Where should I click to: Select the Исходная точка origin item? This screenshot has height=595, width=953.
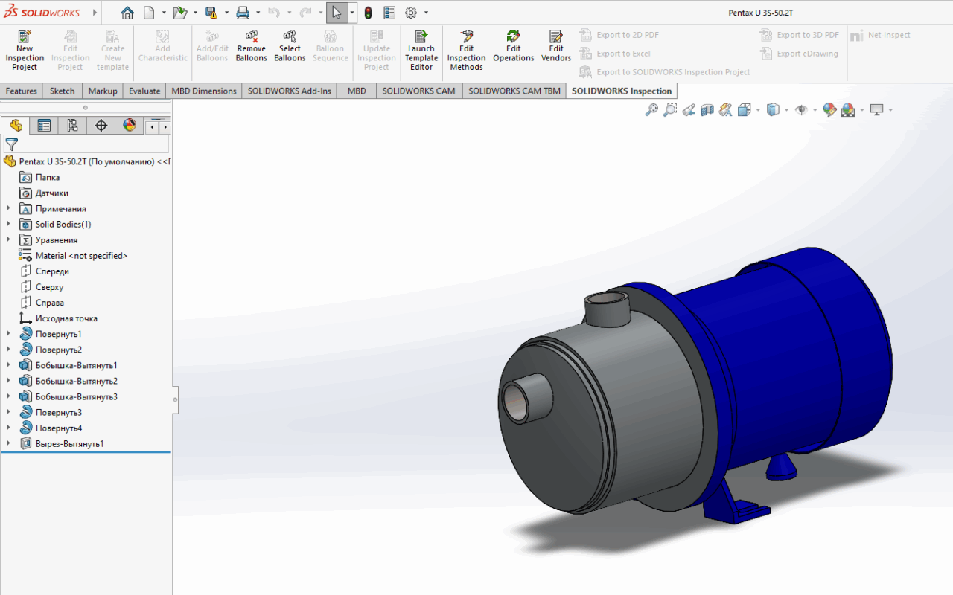pos(66,318)
